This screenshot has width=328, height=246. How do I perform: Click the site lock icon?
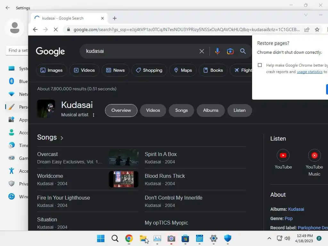[x=69, y=29]
